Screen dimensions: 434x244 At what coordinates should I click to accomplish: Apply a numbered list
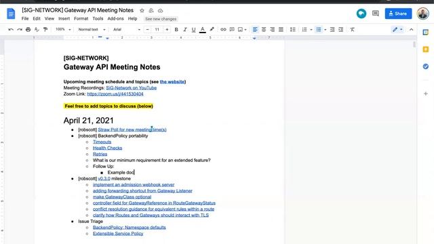click(304, 29)
